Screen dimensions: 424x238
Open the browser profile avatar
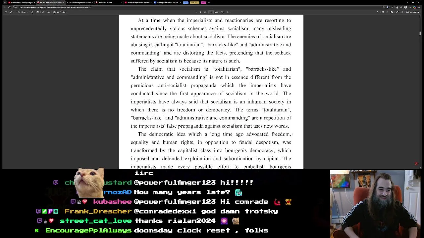coord(405,7)
